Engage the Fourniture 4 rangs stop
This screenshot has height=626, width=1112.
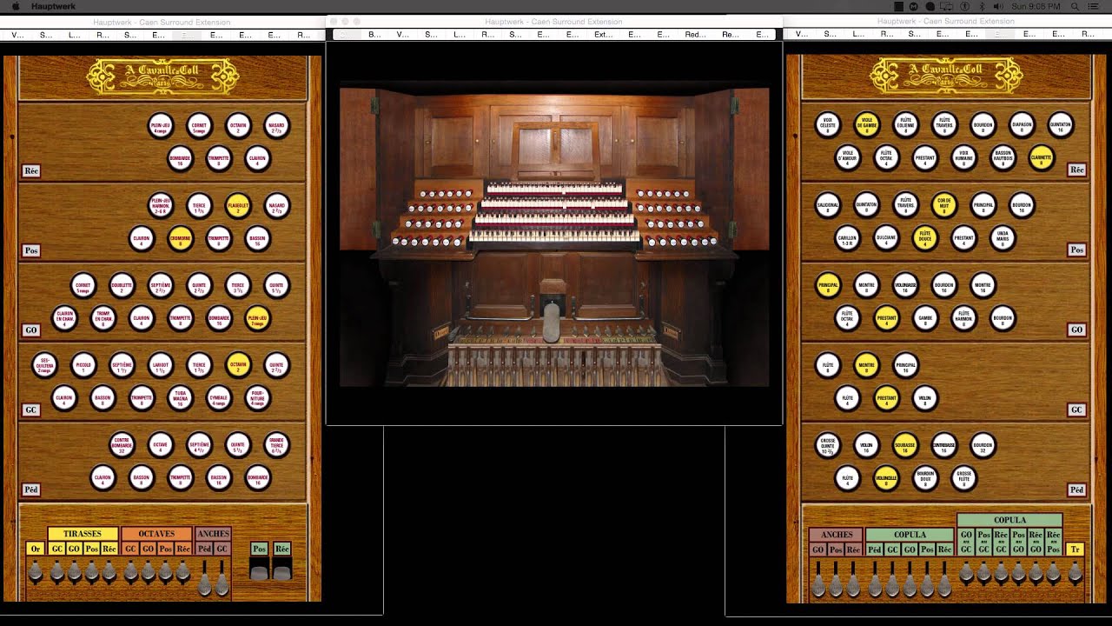257,398
